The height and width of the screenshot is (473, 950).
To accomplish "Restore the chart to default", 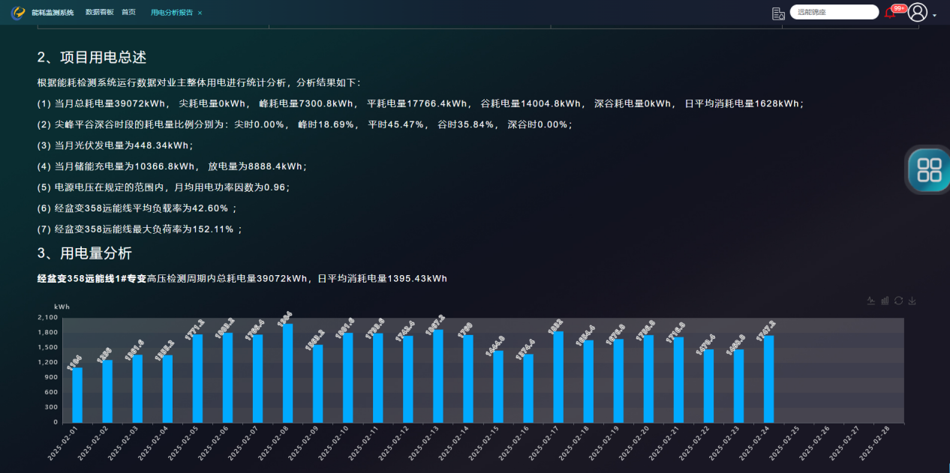I will (x=898, y=301).
